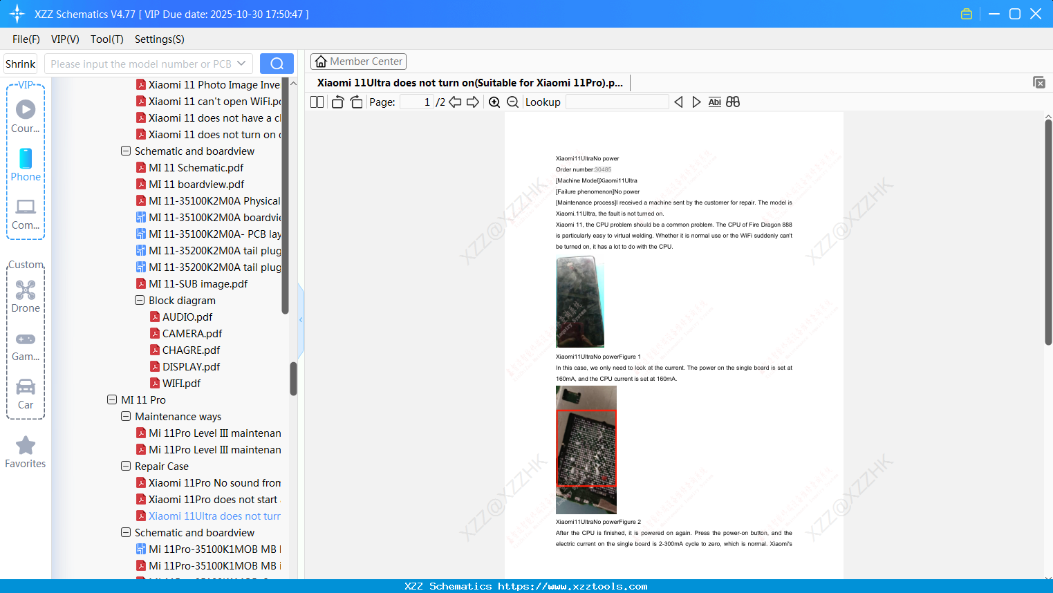
Task: Open MI 11 boardview.pdf
Action: [196, 184]
